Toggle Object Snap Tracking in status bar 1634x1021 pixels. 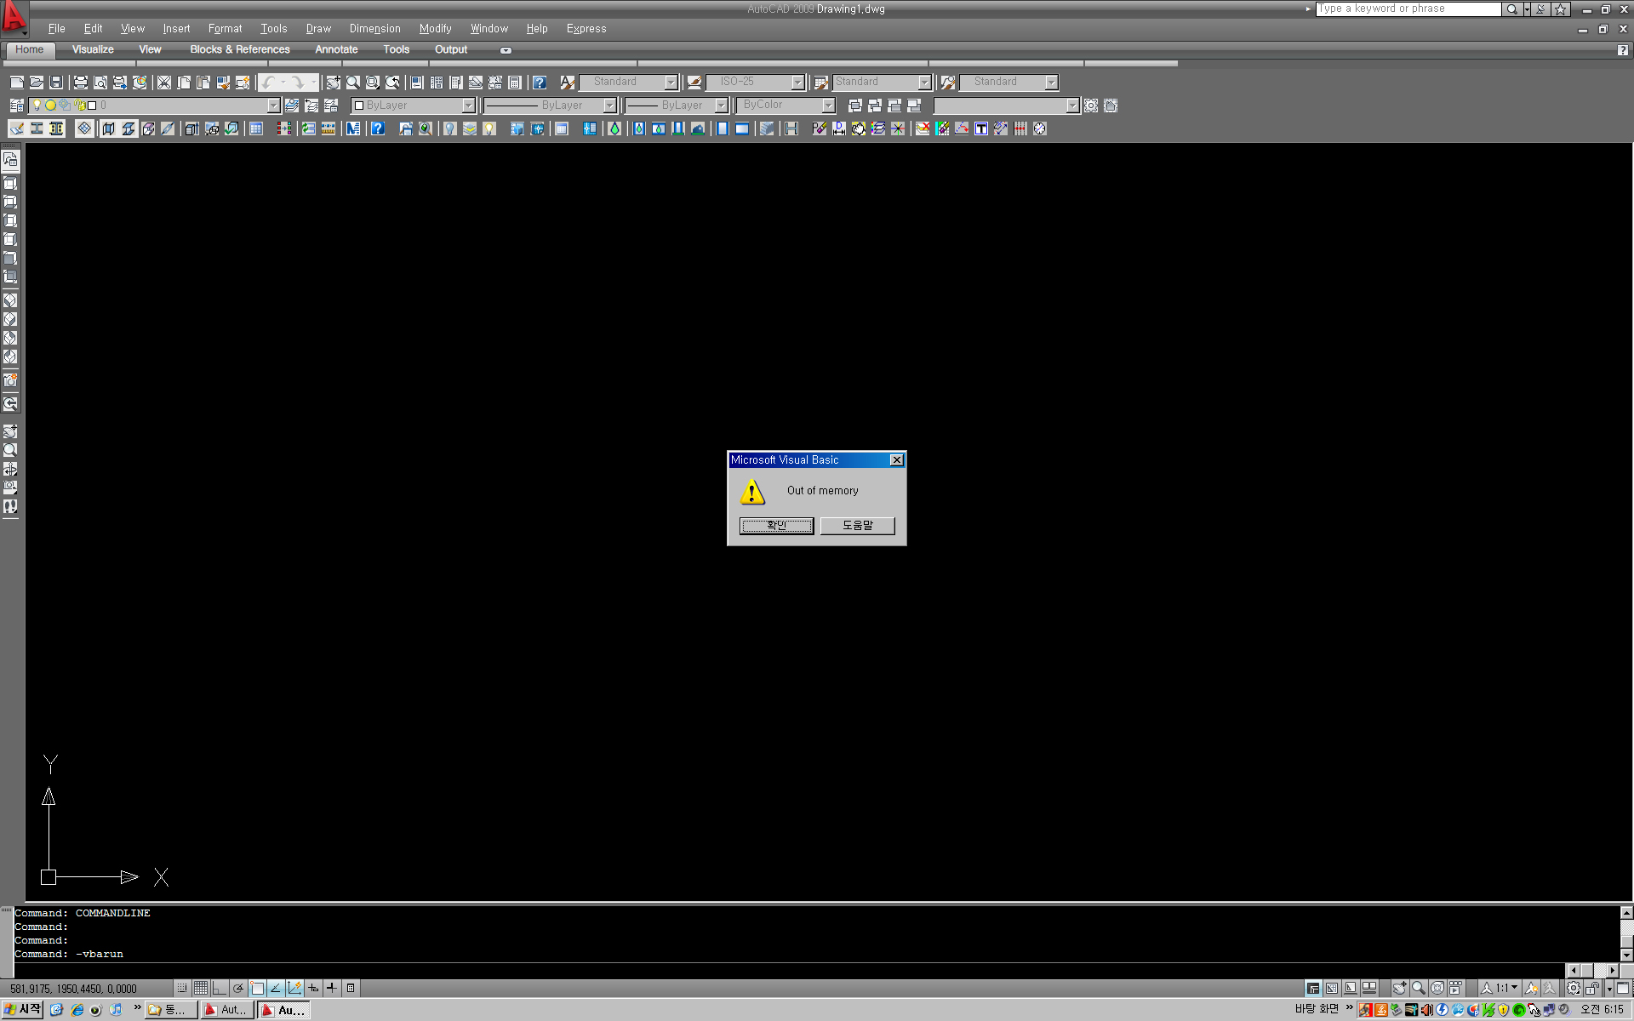click(x=276, y=988)
